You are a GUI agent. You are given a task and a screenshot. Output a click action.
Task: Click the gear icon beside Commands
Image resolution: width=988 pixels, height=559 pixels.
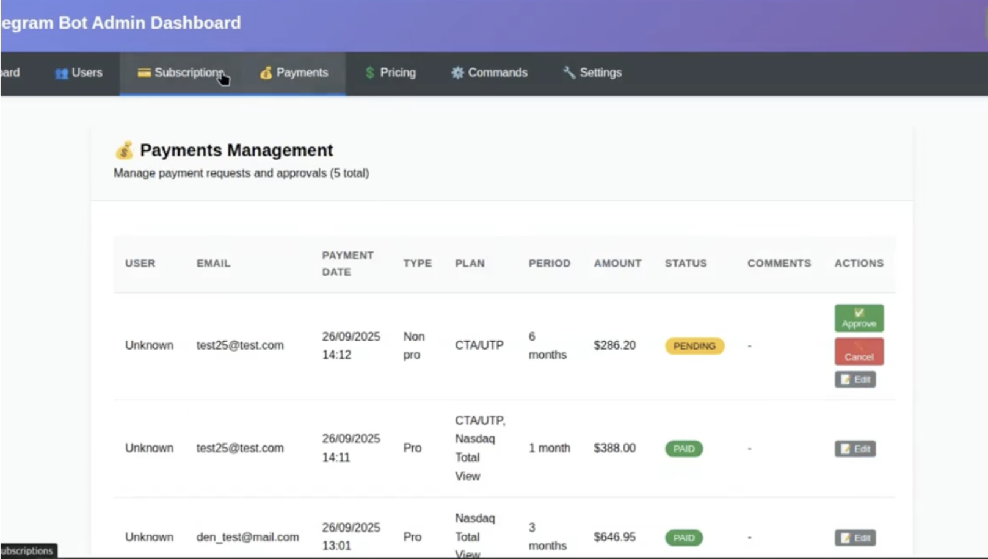click(457, 73)
